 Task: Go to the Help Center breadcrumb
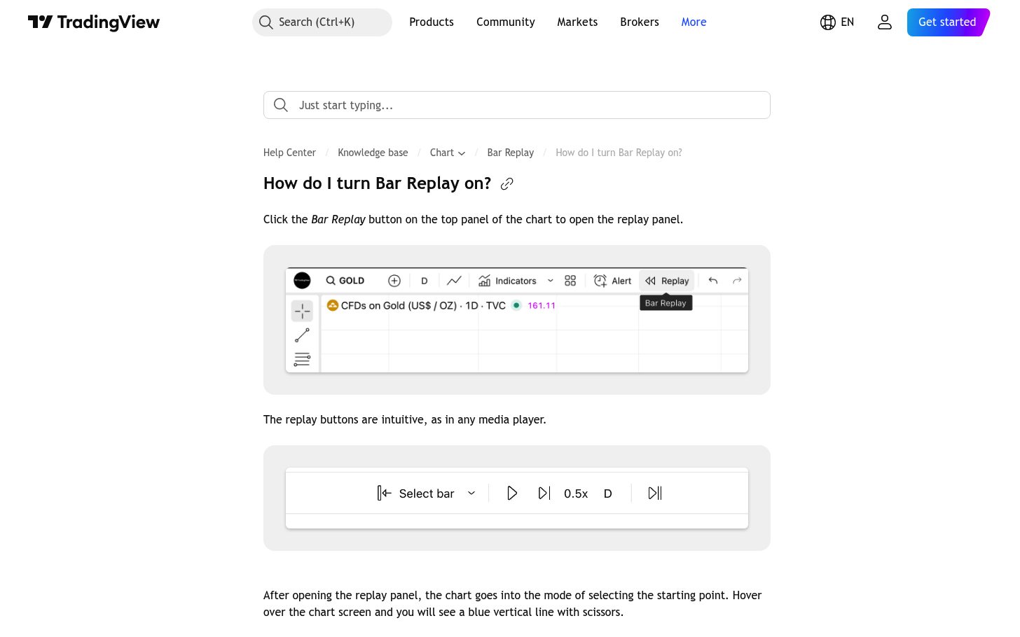(x=289, y=153)
